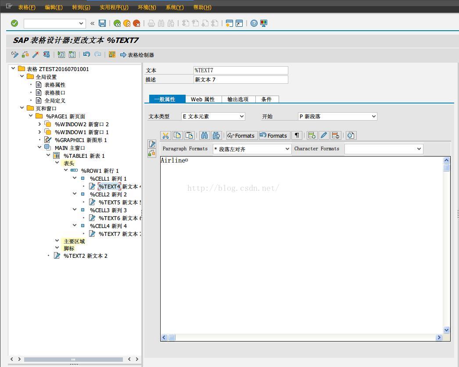Screen dimensions: 459x367
Task: Click the find next binoculars-plus icon
Action: click(216, 135)
